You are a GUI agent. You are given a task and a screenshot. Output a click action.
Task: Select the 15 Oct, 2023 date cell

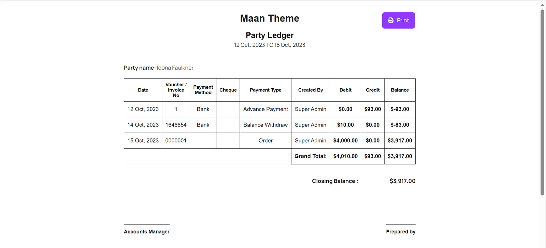(143, 141)
